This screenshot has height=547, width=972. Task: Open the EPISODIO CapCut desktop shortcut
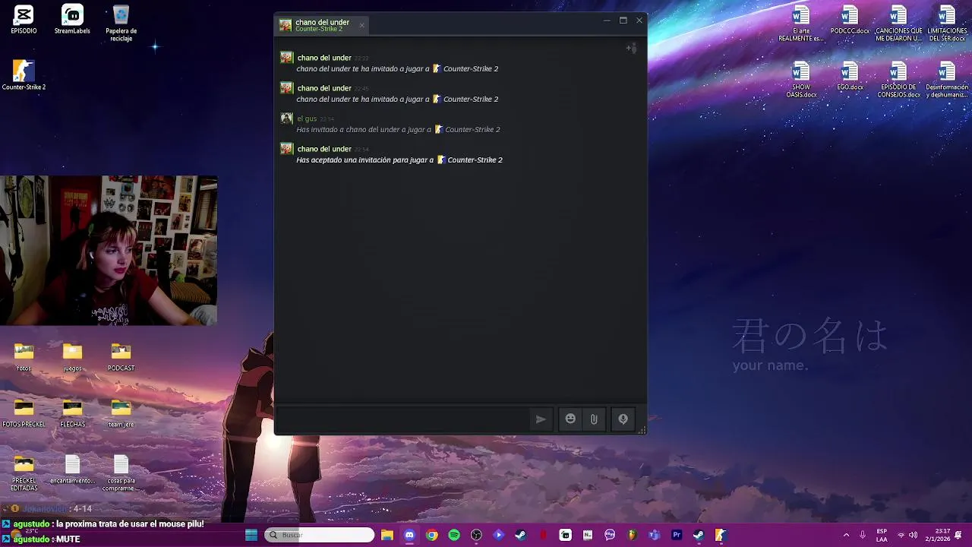24,20
